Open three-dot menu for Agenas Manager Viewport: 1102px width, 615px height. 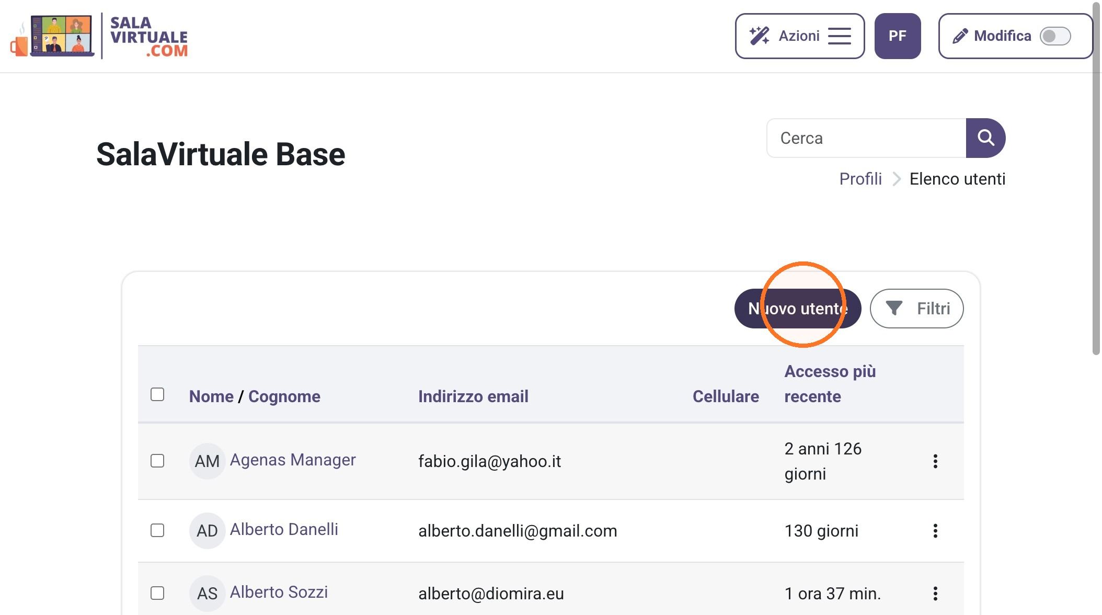pos(935,461)
